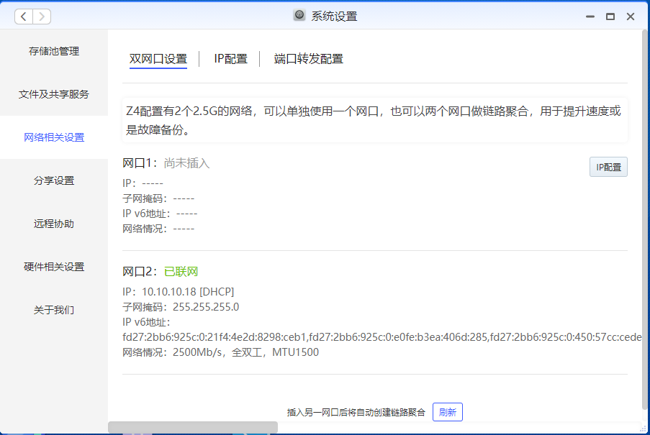Click the back navigation arrow
This screenshot has height=435, width=650.
coord(24,16)
